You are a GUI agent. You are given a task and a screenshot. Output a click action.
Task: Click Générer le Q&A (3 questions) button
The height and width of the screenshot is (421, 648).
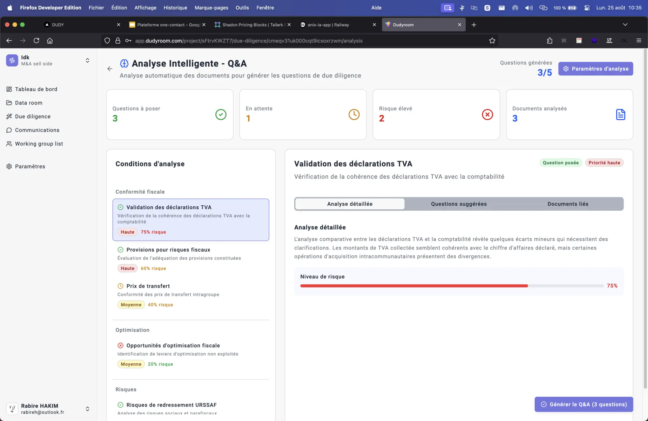(584, 404)
